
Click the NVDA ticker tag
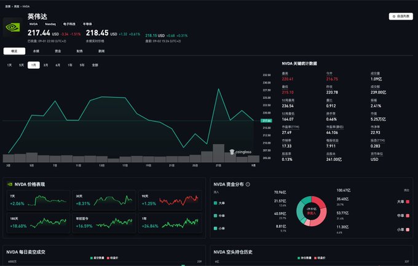34,24
